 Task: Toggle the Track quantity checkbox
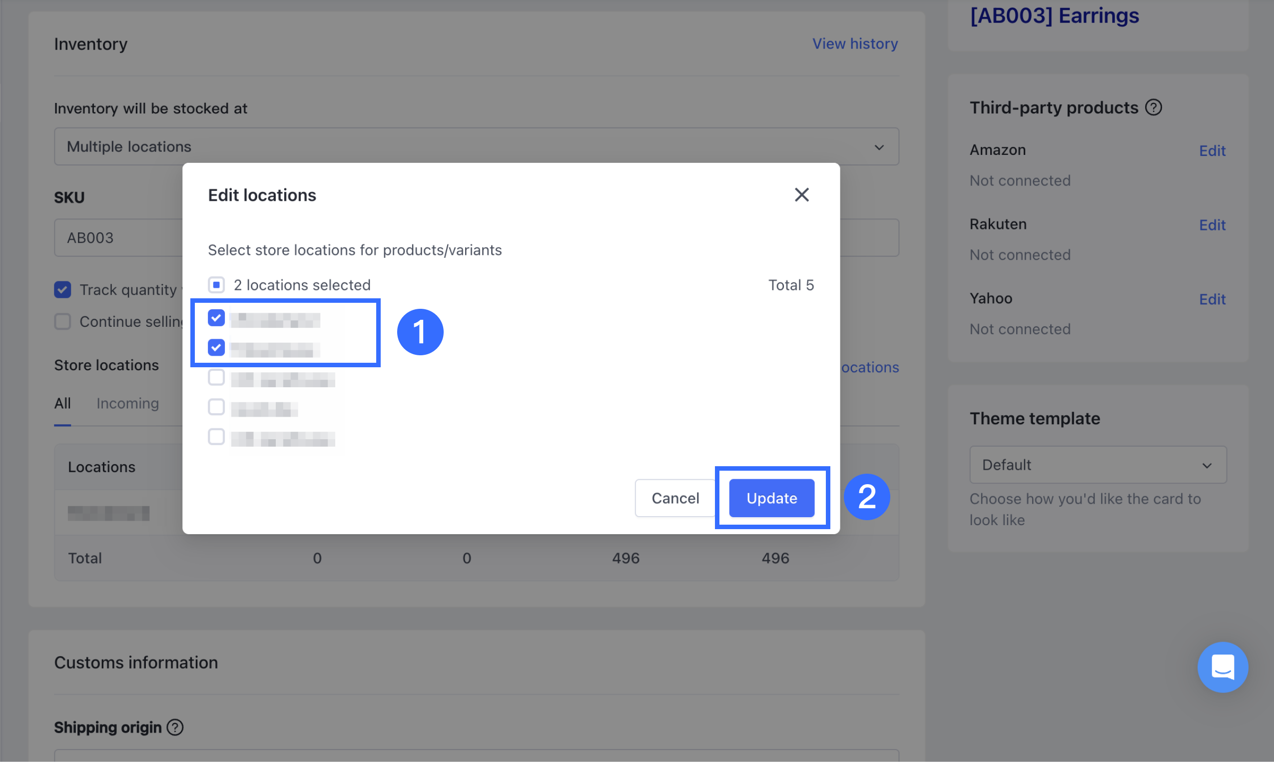62,290
